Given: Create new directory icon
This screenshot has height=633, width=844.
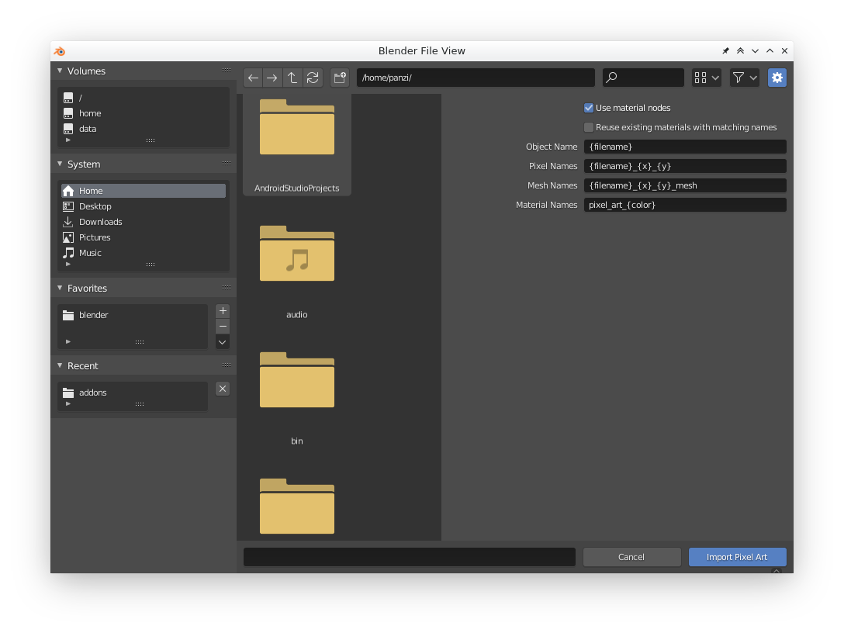Looking at the screenshot, I should [x=340, y=78].
